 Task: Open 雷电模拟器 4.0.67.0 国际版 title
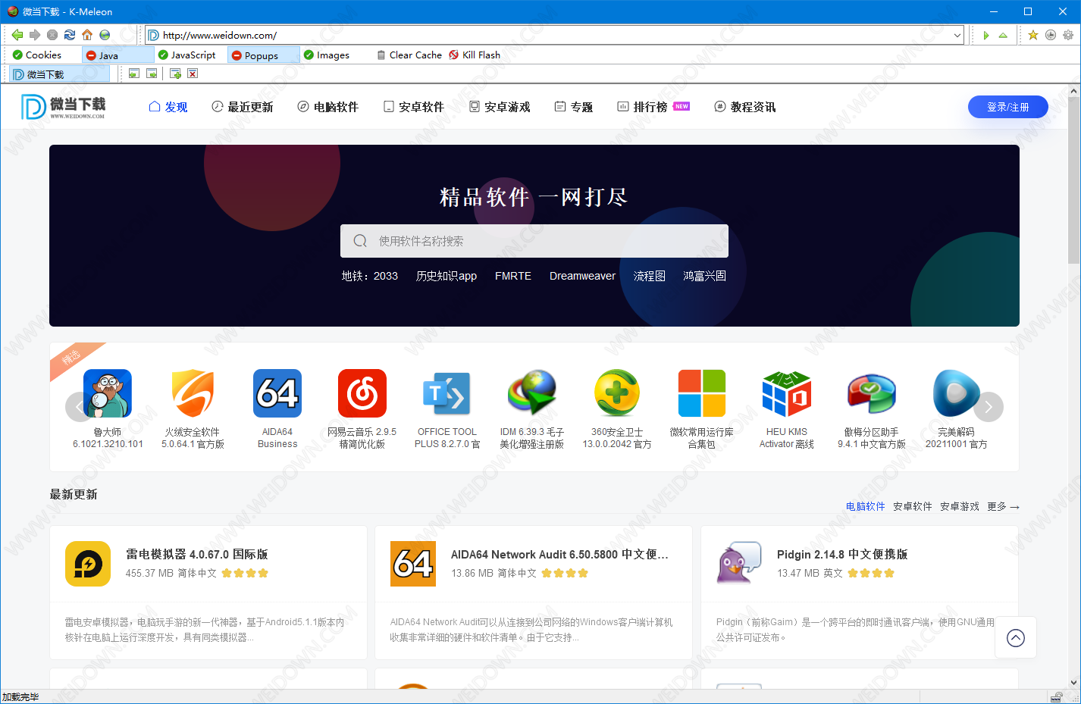[196, 554]
